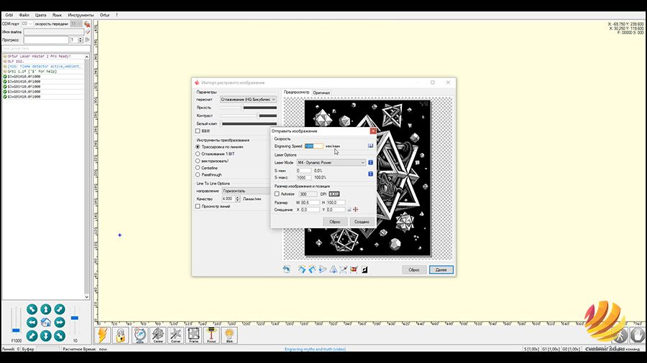647x363 pixels.
Task: Jog diagonally down-right with arrow button
Action: pyautogui.click(x=60, y=336)
